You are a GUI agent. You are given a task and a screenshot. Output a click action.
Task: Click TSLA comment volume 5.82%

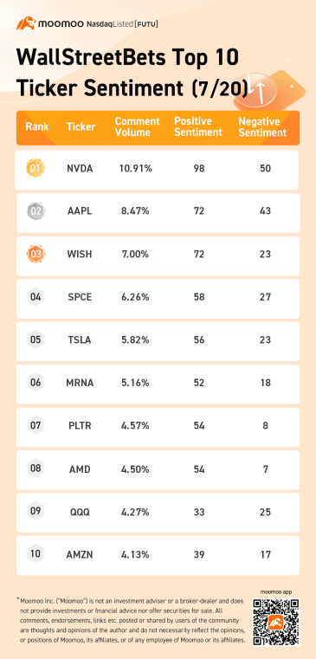click(x=133, y=340)
